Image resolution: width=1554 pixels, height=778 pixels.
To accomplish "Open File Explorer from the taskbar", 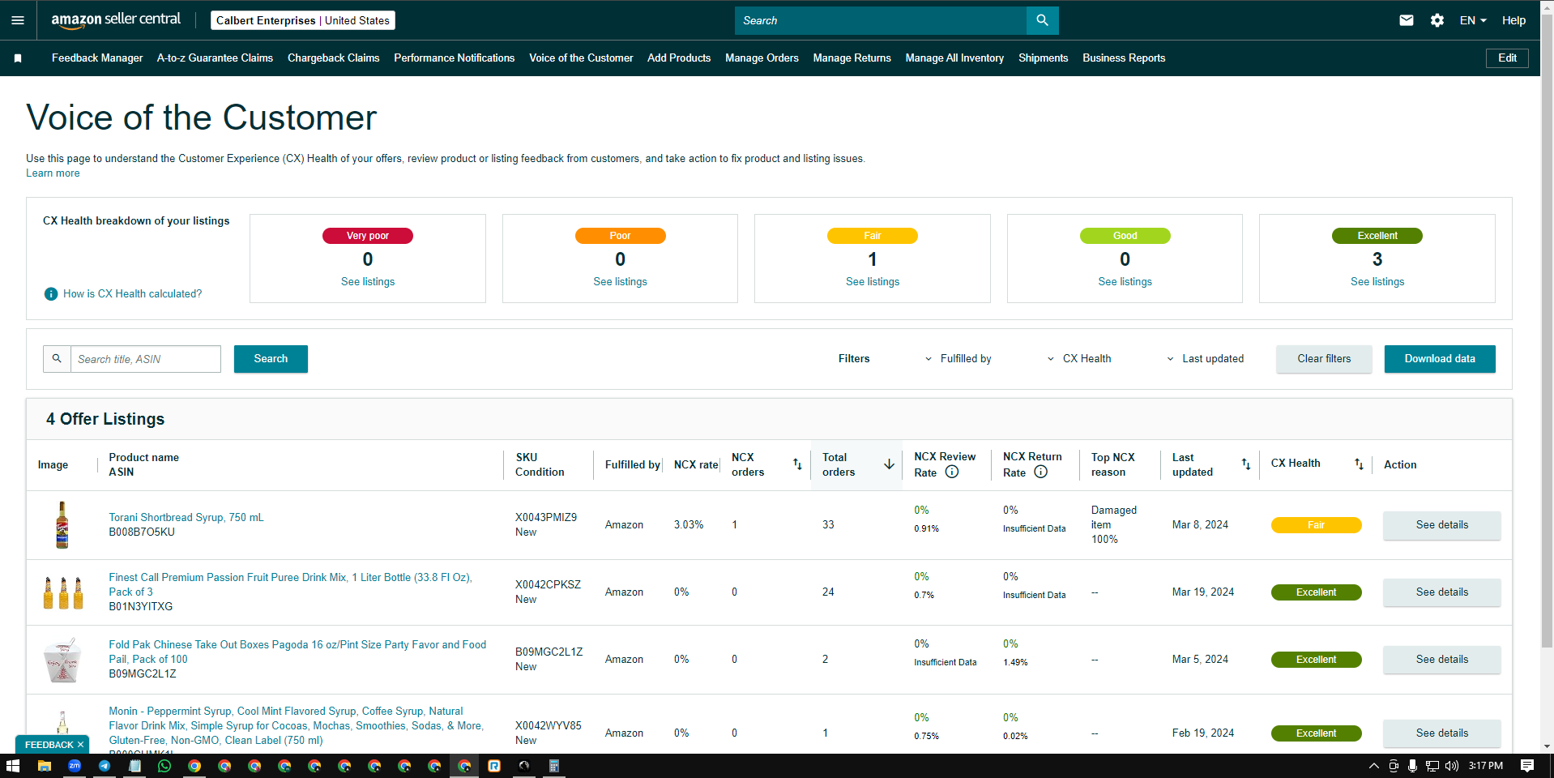I will point(45,766).
